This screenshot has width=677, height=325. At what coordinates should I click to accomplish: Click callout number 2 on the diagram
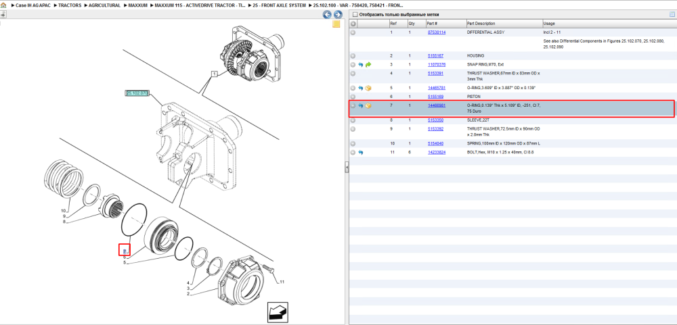pos(188,293)
